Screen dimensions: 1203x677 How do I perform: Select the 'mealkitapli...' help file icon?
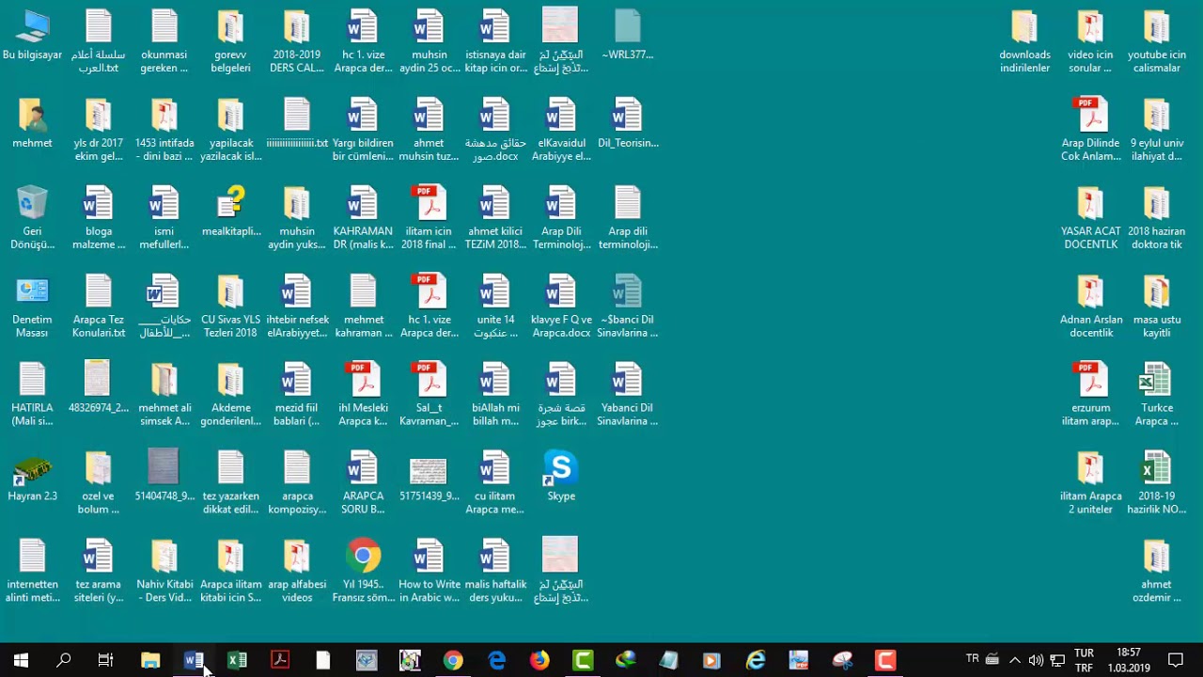click(231, 213)
